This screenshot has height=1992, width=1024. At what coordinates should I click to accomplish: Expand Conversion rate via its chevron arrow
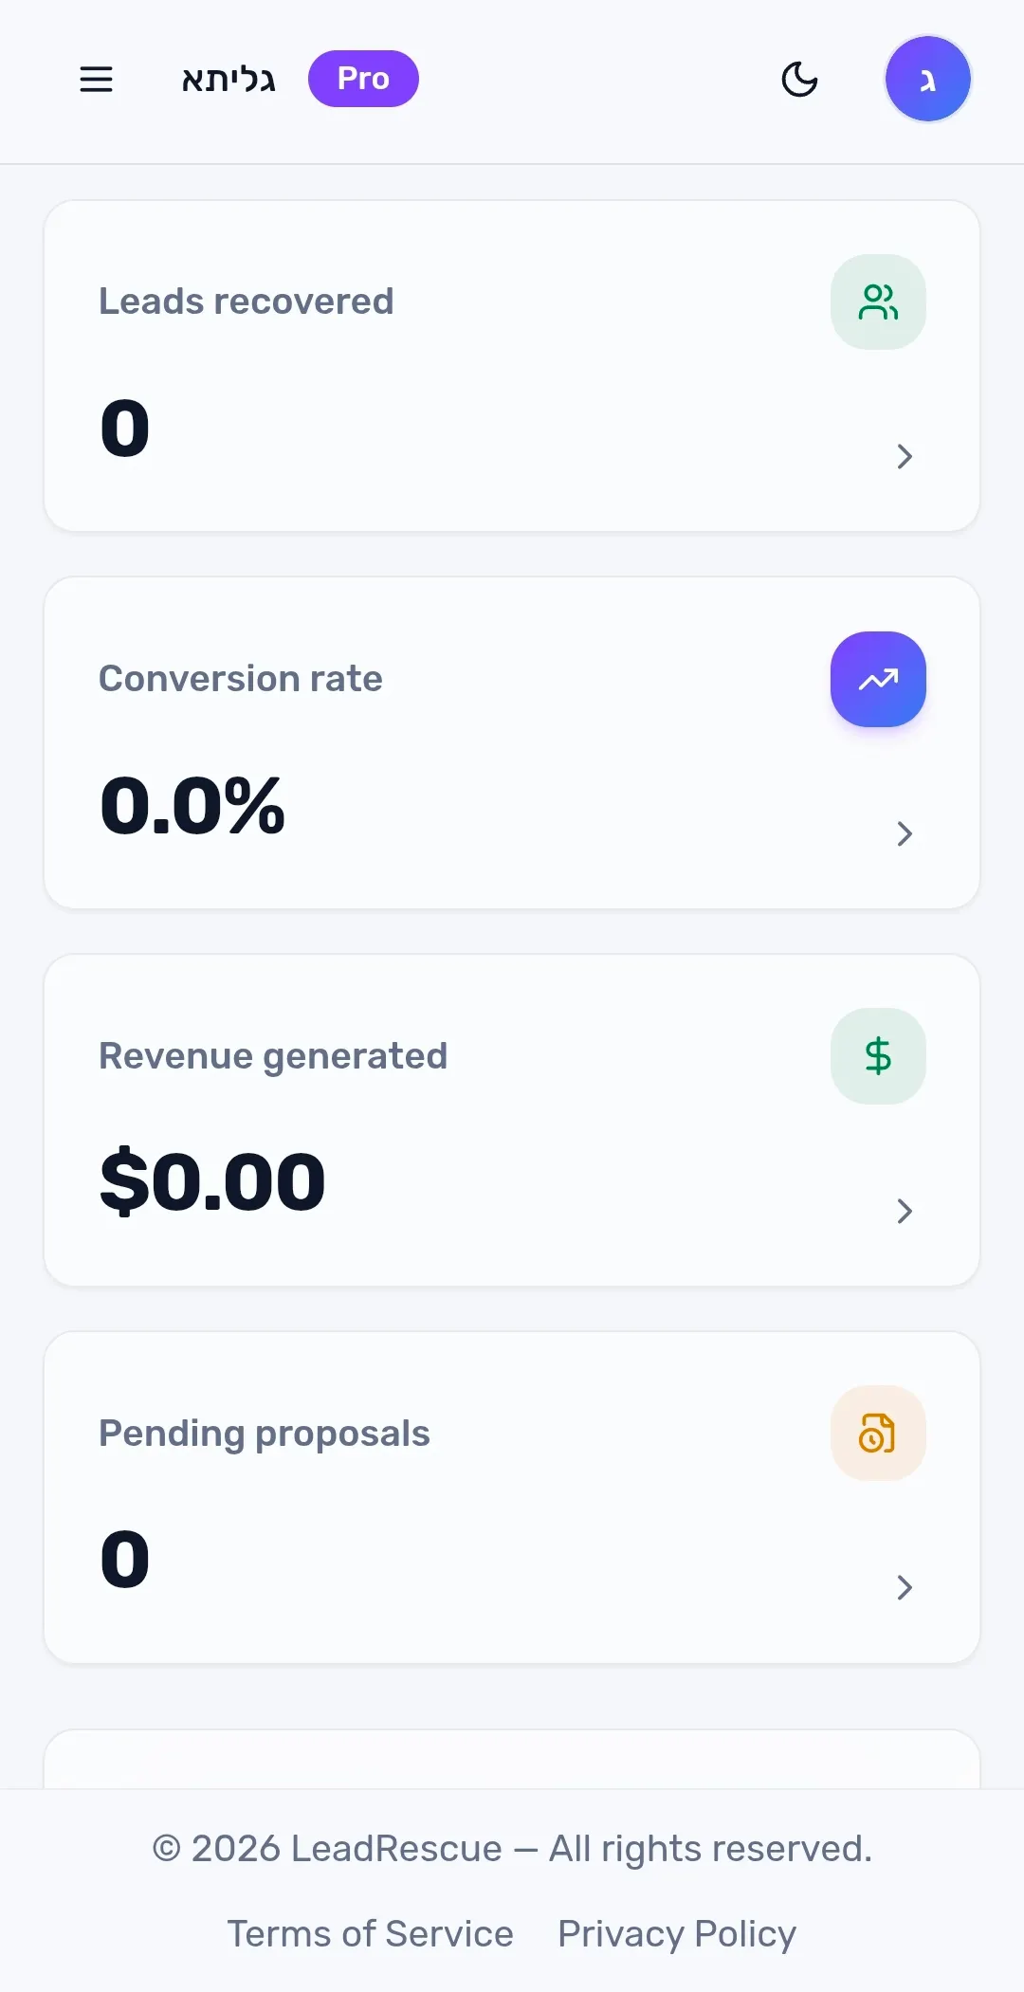[x=905, y=834]
